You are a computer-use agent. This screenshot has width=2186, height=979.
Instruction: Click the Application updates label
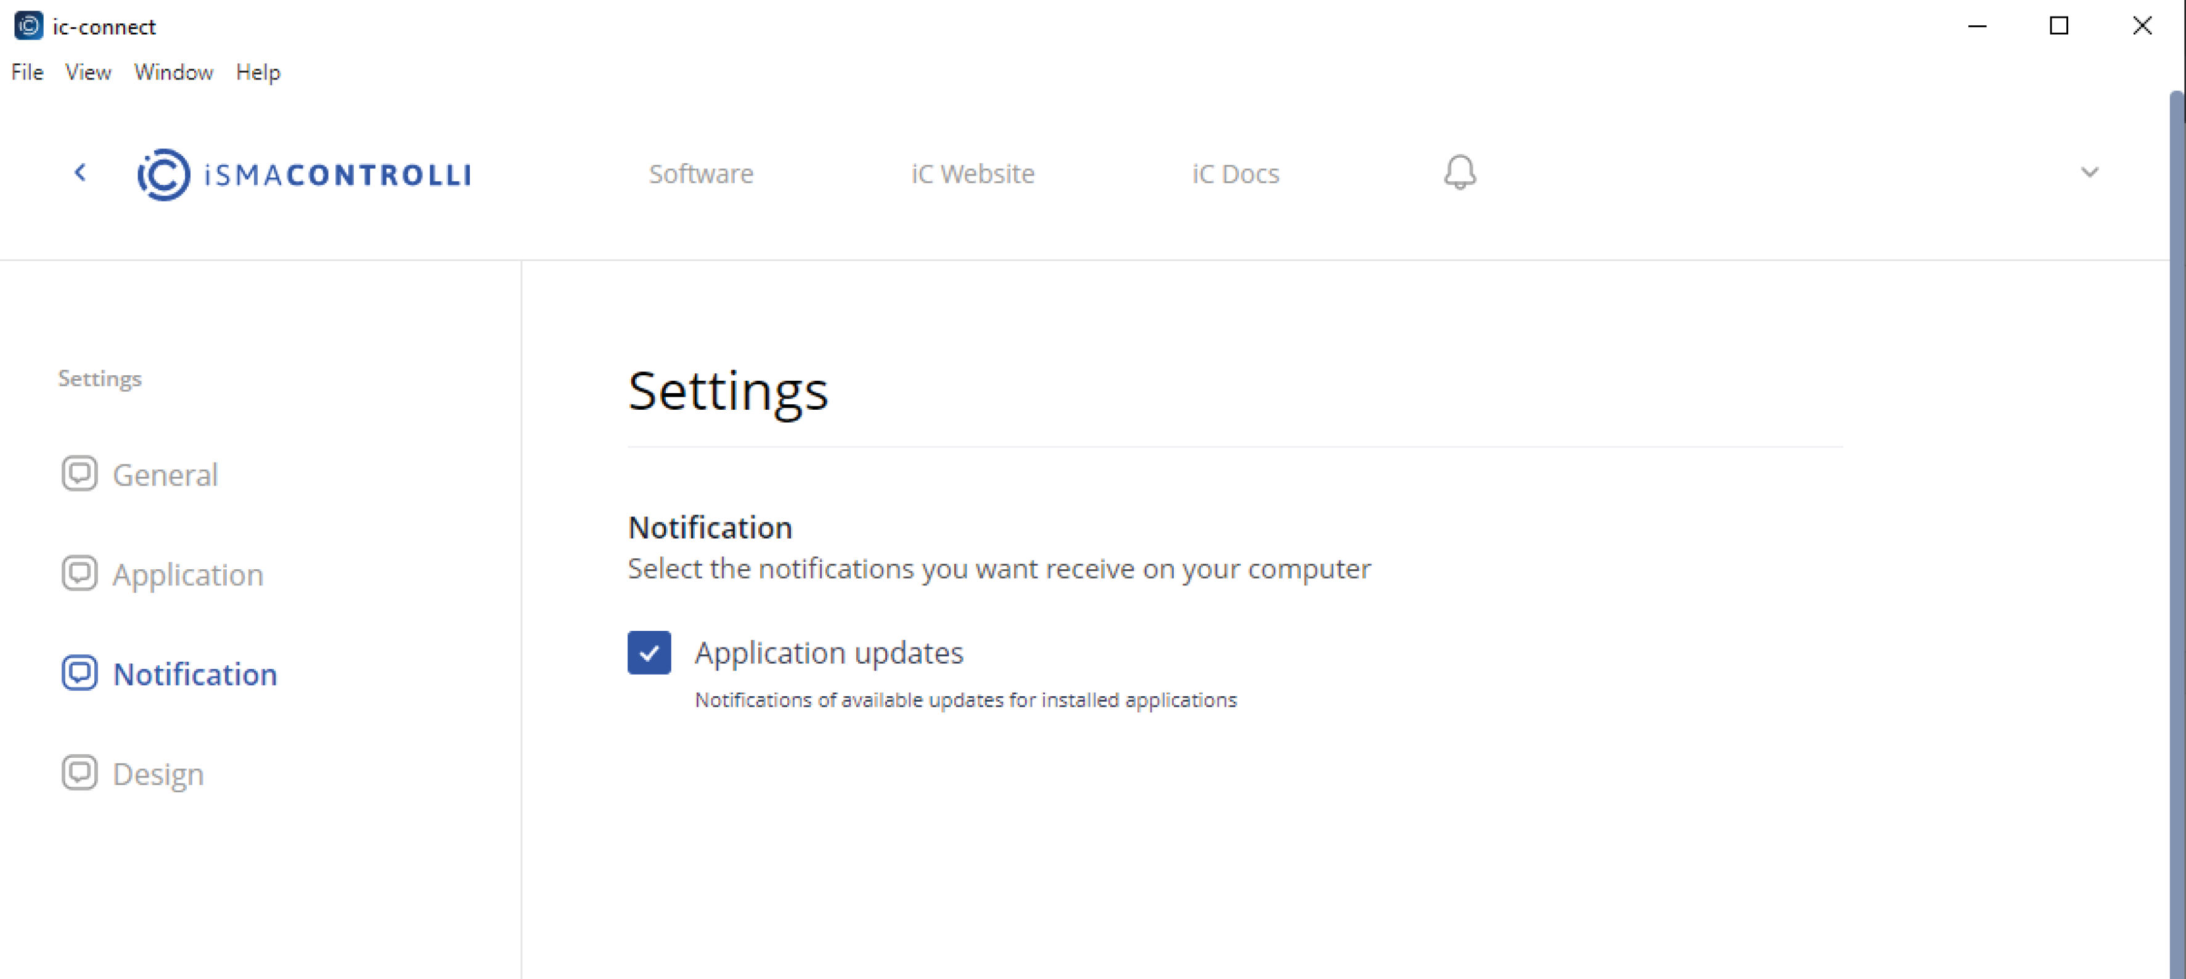pyautogui.click(x=829, y=652)
